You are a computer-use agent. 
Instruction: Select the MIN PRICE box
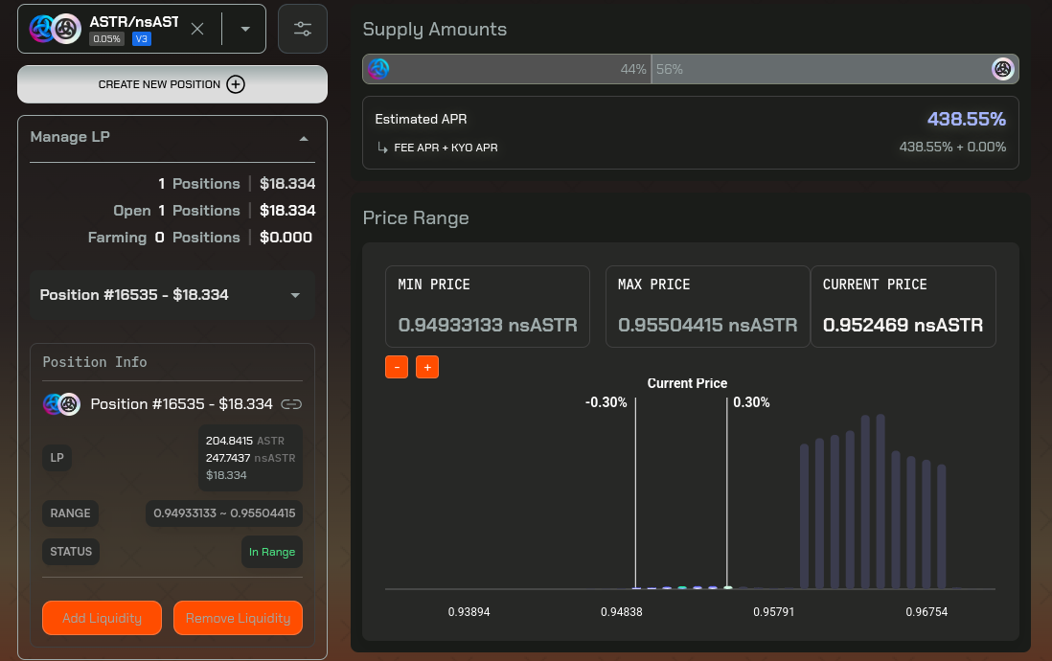(488, 307)
